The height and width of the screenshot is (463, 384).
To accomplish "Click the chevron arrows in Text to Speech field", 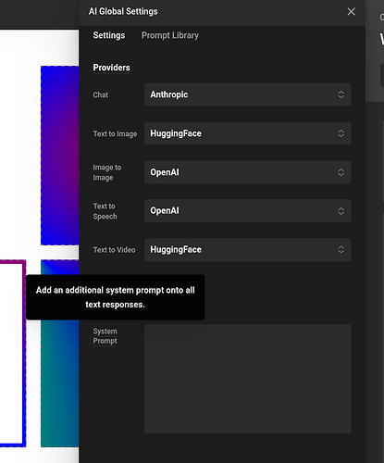I will click(341, 211).
